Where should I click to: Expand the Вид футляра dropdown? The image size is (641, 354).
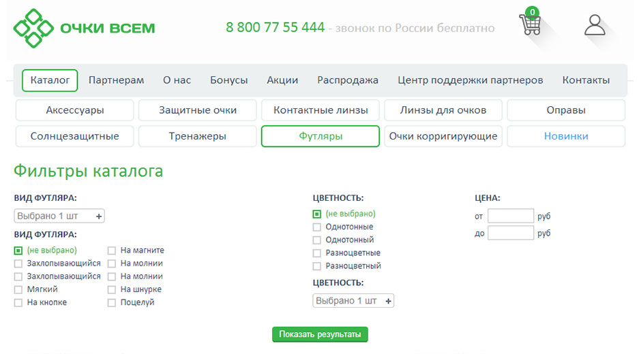[59, 216]
